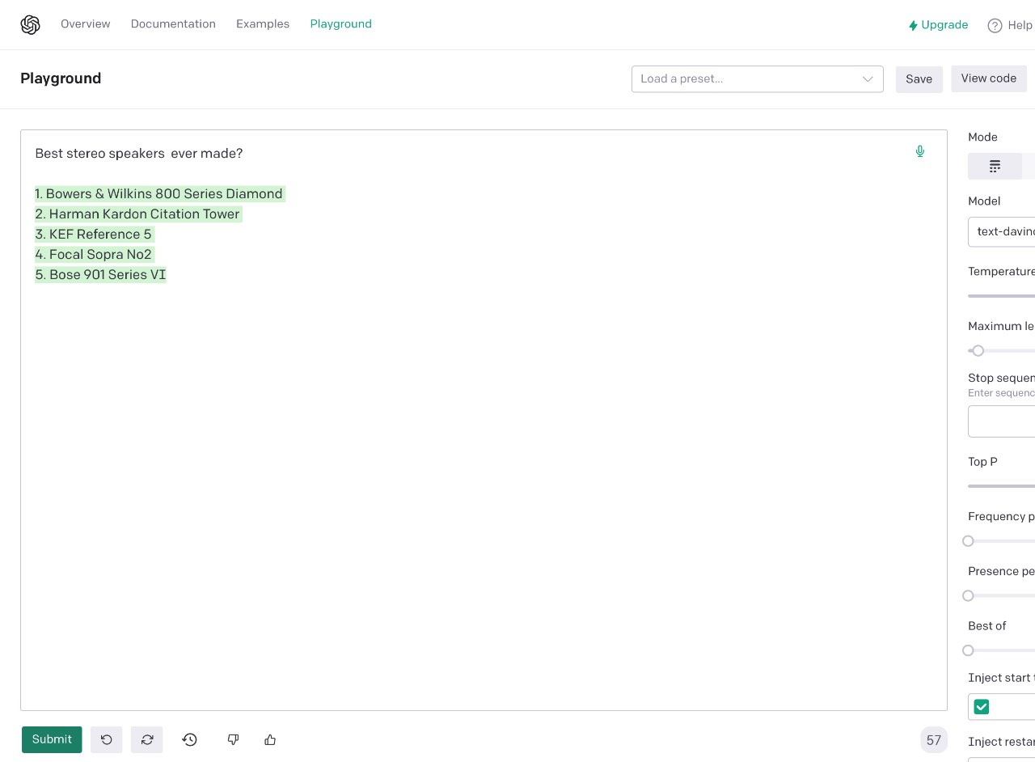Click the prompt text 'Best stereo speakers ever made?'
The height and width of the screenshot is (762, 1035).
click(139, 154)
